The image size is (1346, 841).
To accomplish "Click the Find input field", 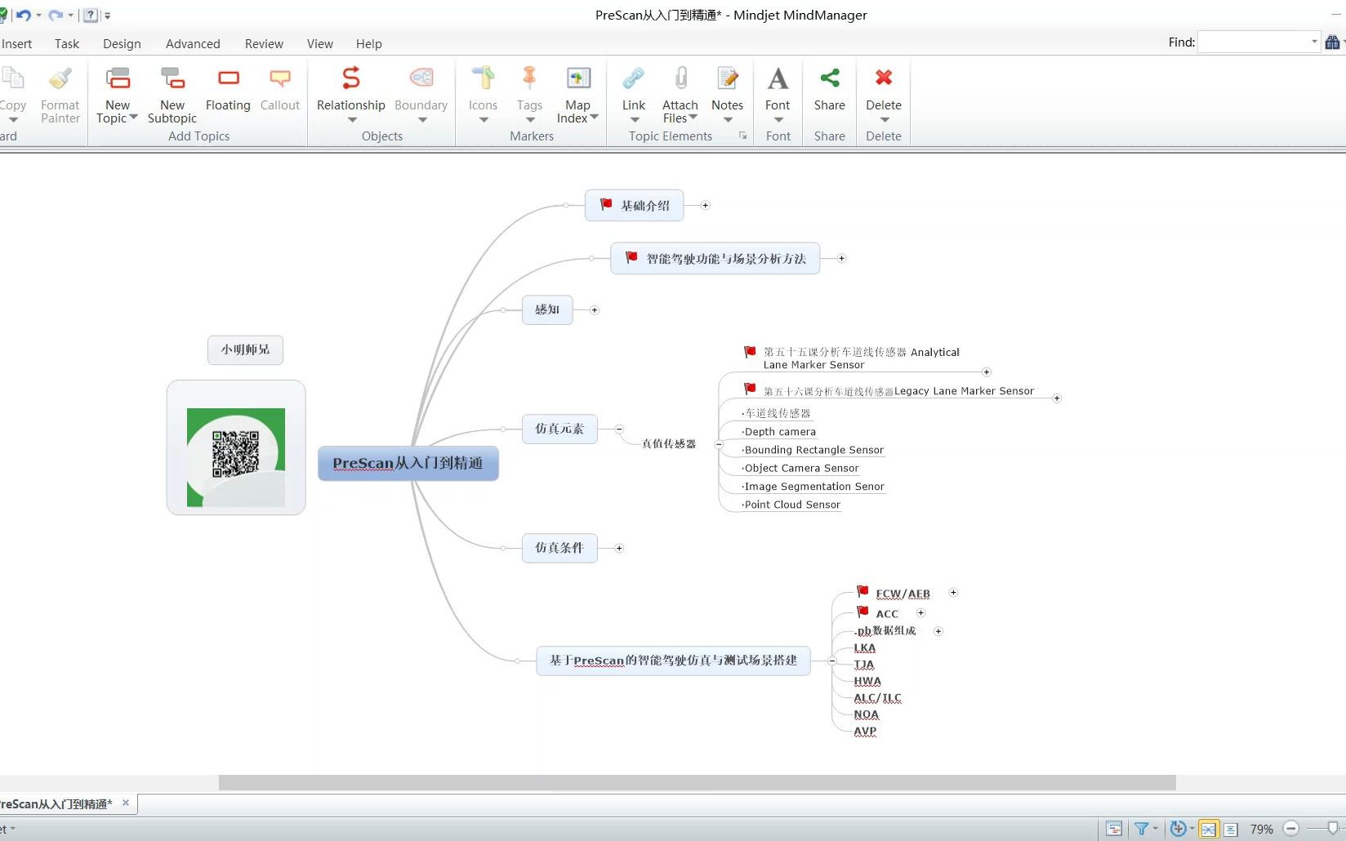I will coord(1253,42).
